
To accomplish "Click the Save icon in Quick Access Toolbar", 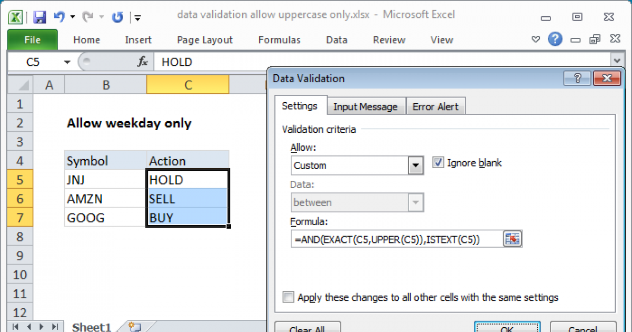I will click(39, 17).
